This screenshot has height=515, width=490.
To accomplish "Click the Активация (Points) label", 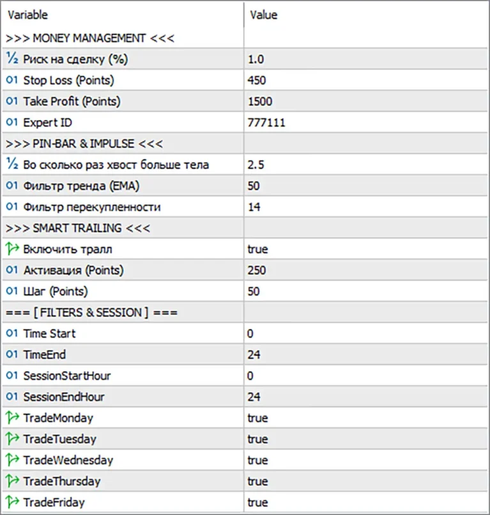I will tap(73, 271).
